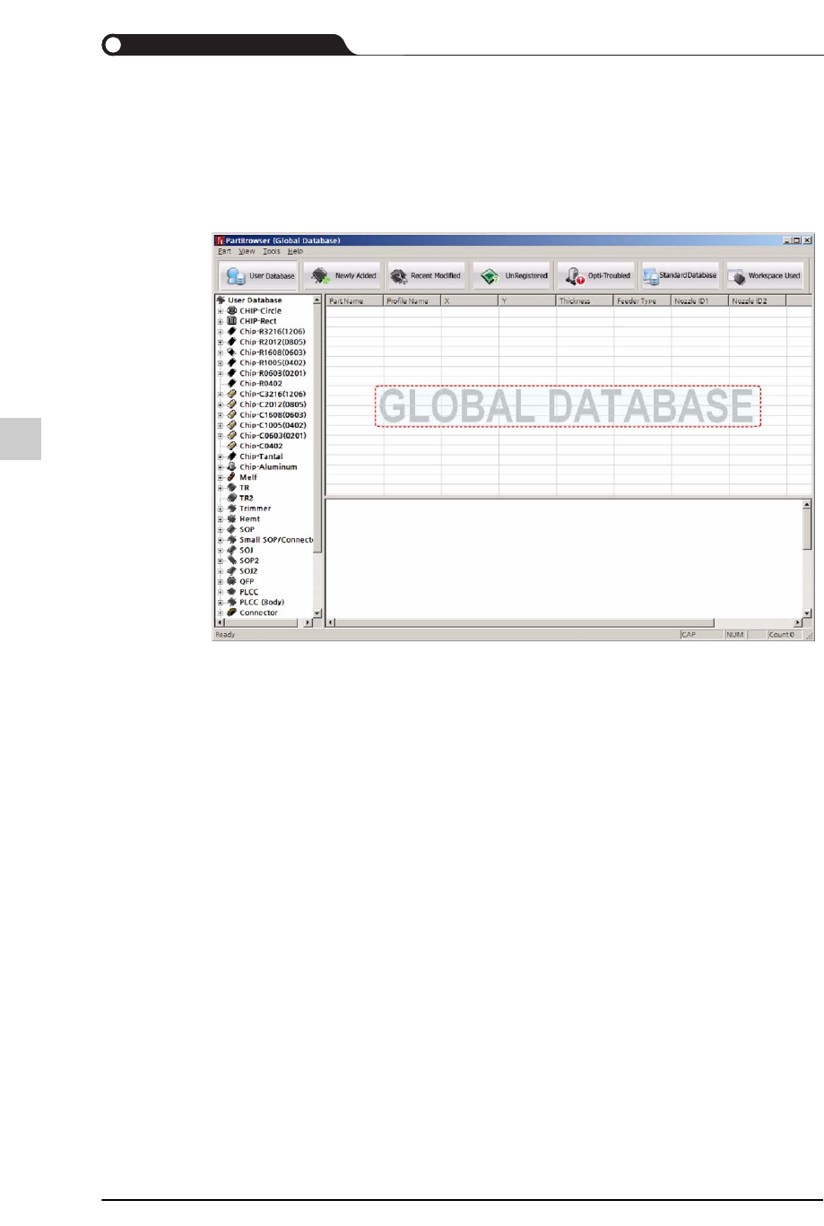
Task: Expand the Chip-R0603(0201) node
Action: click(221, 373)
